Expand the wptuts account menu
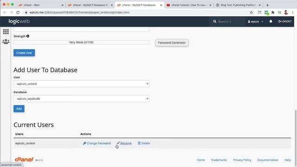The width and height of the screenshot is (297, 167). [255, 21]
